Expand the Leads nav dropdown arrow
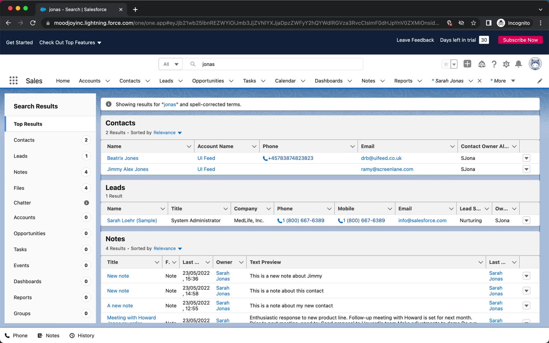This screenshot has height=343, width=549. point(180,81)
